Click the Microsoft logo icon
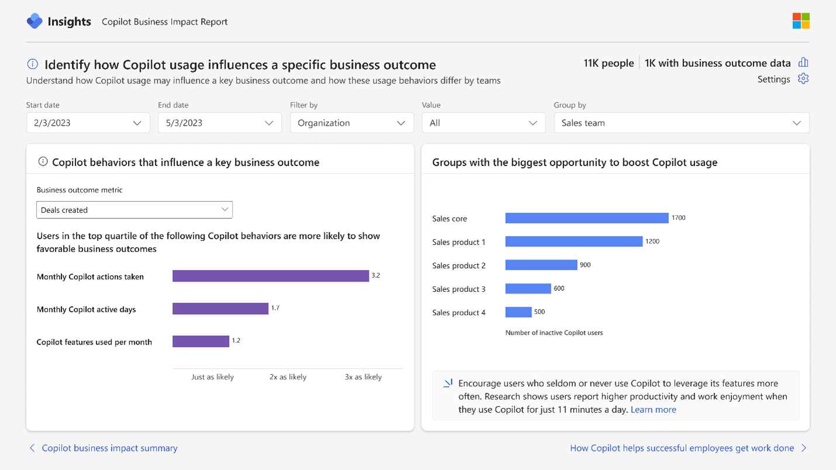The height and width of the screenshot is (470, 836). point(801,21)
